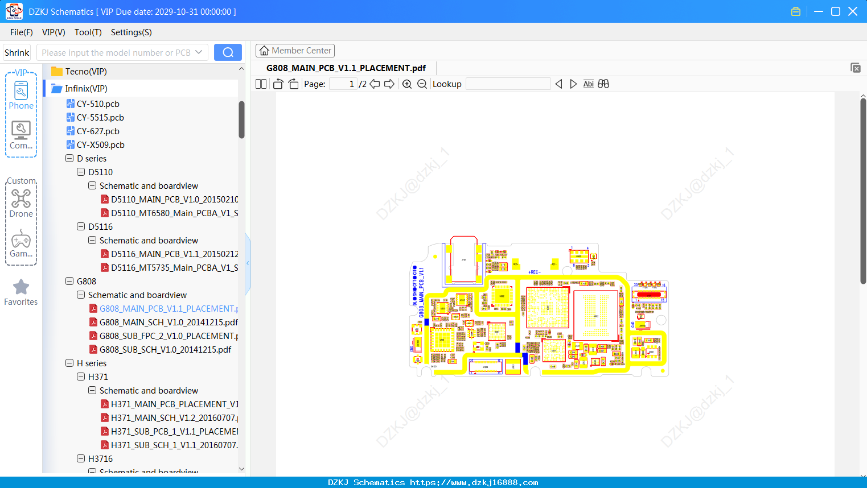The image size is (867, 488).
Task: Open D5116_MAIN_PCB_V1.1 PDF file
Action: point(170,254)
